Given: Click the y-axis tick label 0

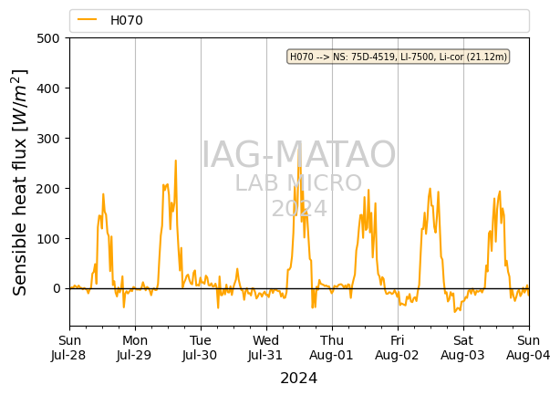Looking at the screenshot, I should point(57,288).
